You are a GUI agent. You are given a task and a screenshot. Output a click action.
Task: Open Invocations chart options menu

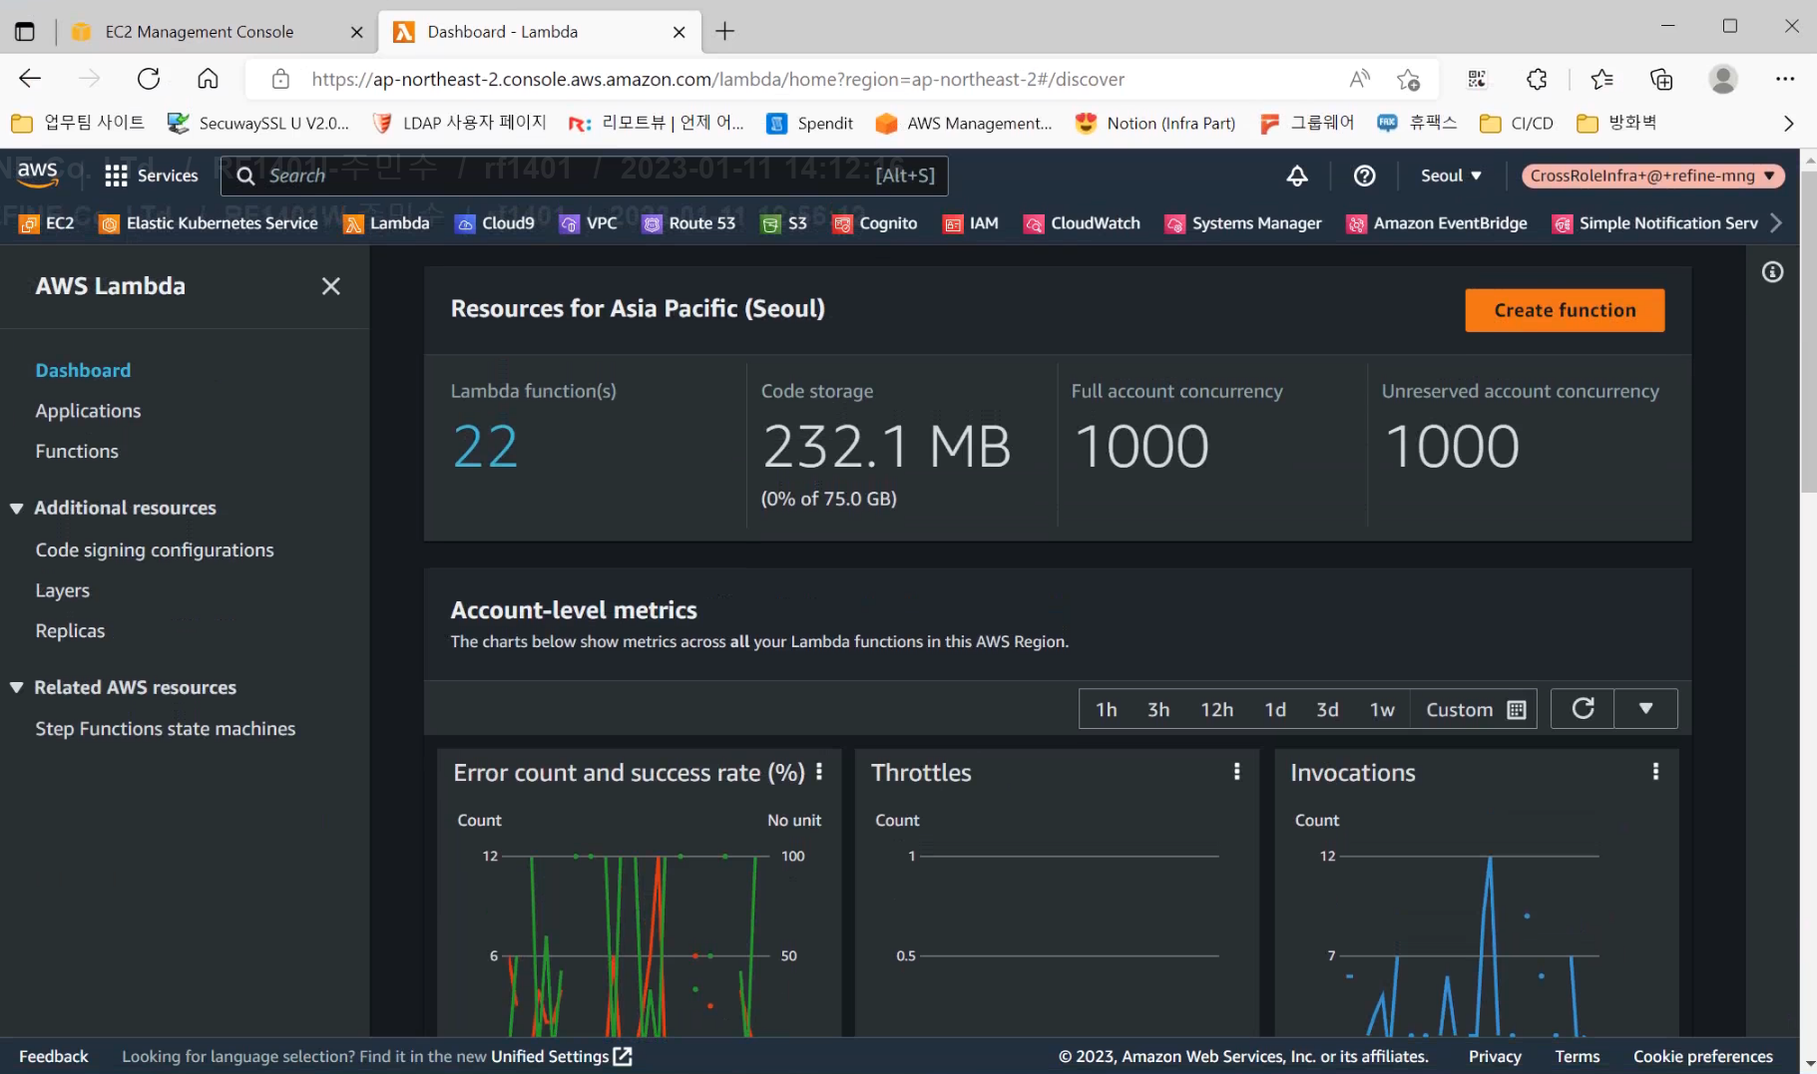point(1655,772)
